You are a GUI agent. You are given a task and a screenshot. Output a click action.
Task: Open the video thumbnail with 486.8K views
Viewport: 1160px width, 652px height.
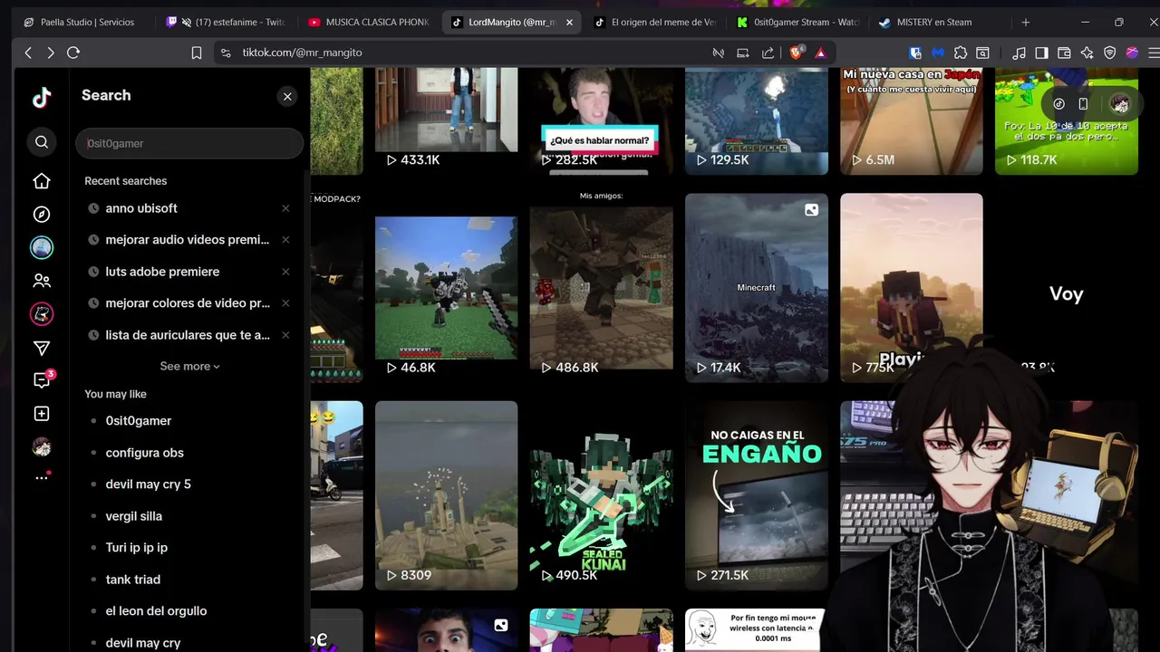pos(601,287)
